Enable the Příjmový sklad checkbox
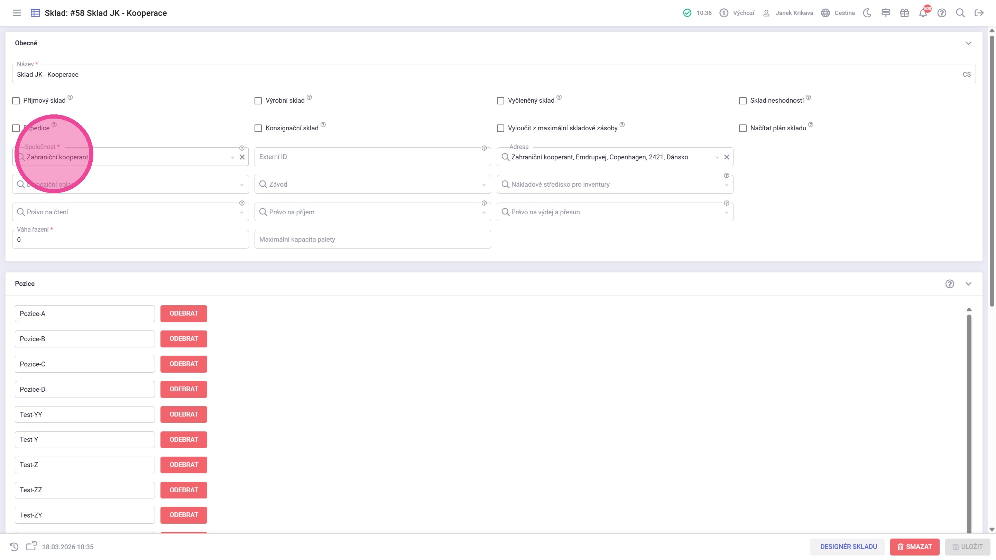 click(x=16, y=101)
